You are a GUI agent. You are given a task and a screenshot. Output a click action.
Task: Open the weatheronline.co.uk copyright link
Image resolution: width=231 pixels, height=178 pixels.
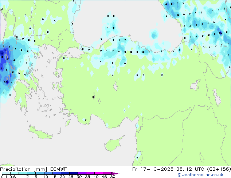(200, 175)
